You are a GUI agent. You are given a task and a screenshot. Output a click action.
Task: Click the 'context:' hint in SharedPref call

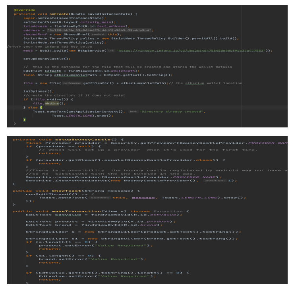click(x=99, y=35)
